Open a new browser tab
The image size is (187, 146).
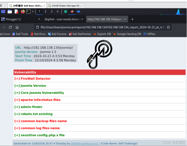[x=132, y=19]
